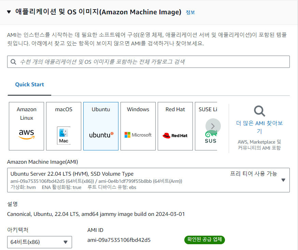Viewport: 298px width, 250px height.
Task: Open the 더 많은 AMI 찾아보기 link
Action: pos(259,127)
